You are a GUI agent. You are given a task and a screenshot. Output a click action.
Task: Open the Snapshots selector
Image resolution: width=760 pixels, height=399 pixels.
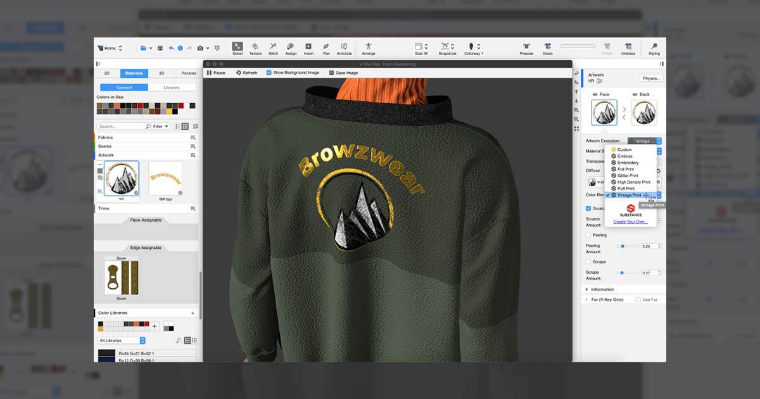pos(447,49)
